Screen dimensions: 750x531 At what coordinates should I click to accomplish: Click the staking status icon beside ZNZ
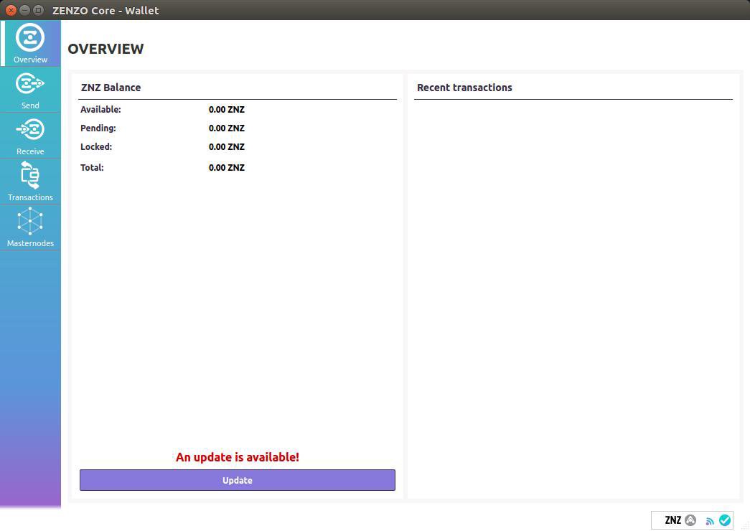coord(690,520)
